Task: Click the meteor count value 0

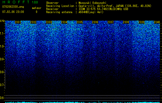Action: coord(37,12)
